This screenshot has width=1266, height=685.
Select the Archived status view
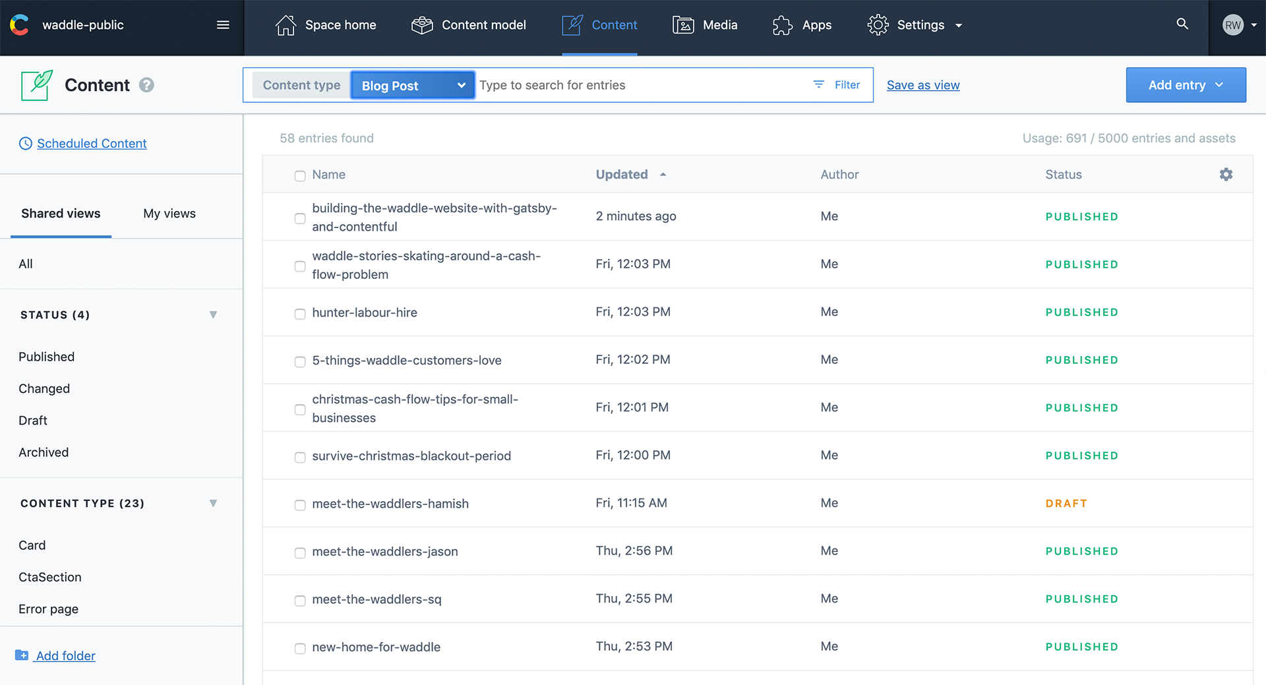44,452
